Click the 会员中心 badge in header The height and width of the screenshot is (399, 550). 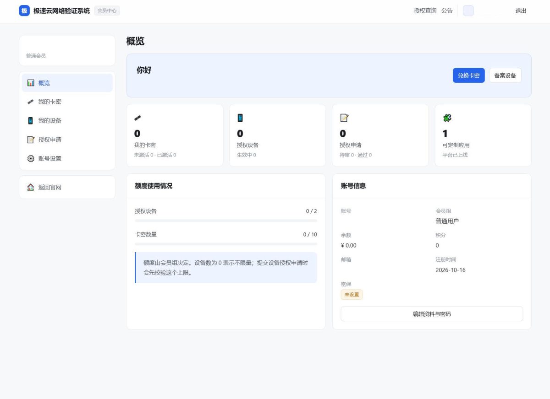pyautogui.click(x=107, y=11)
